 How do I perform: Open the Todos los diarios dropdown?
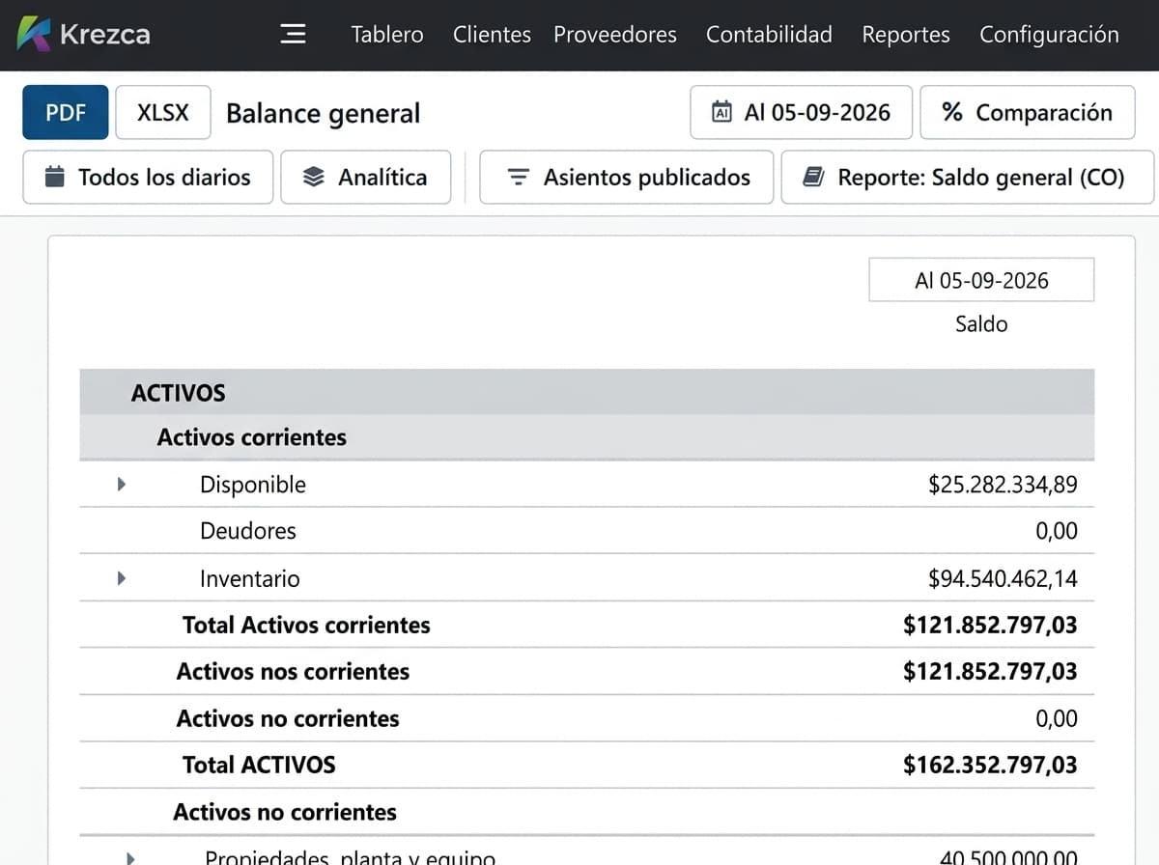tap(148, 178)
